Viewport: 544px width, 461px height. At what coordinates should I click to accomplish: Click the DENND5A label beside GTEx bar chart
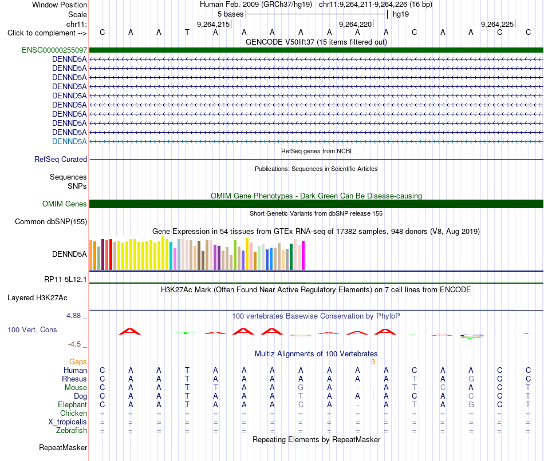coord(69,254)
